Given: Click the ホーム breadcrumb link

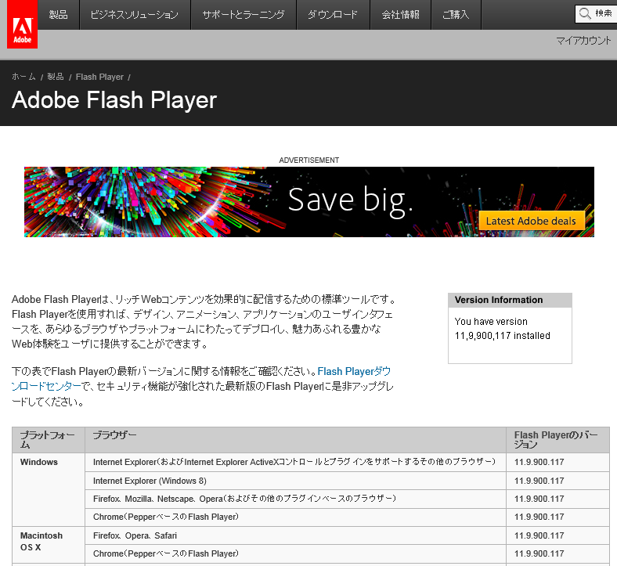Looking at the screenshot, I should [x=23, y=77].
